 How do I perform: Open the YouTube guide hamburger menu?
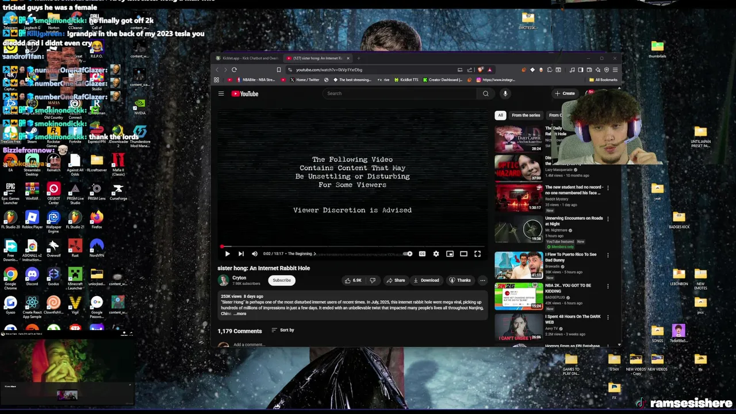(221, 93)
